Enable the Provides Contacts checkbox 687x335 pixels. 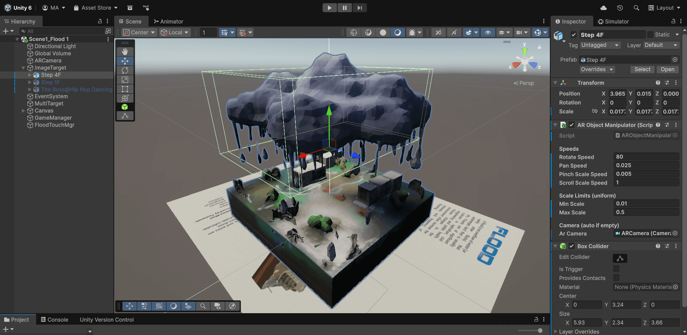click(x=616, y=278)
